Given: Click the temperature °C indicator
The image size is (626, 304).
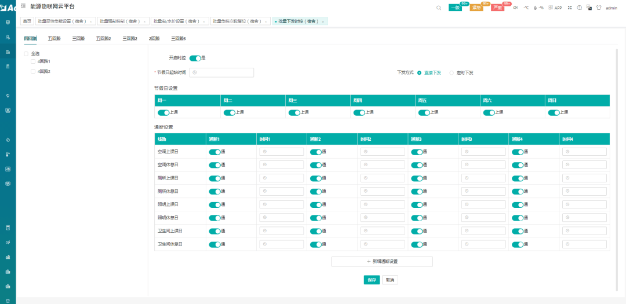Looking at the screenshot, I should point(526,8).
